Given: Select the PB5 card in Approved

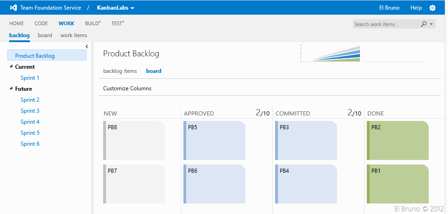Looking at the screenshot, I should pyautogui.click(x=214, y=140).
